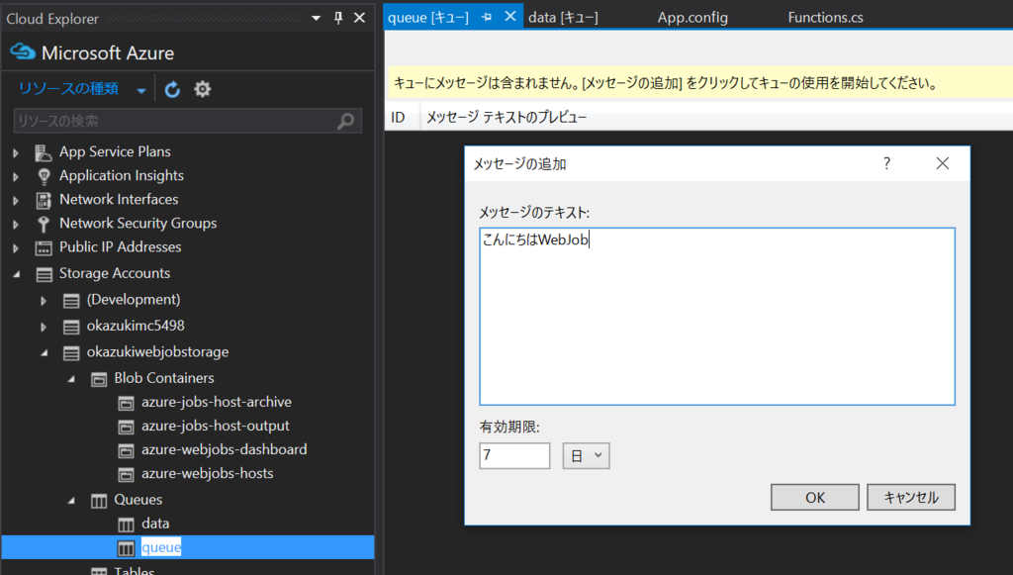1013x575 pixels.
Task: Click the azure-webjobs-dashboard container icon
Action: click(126, 450)
